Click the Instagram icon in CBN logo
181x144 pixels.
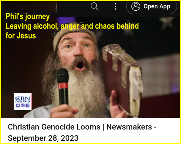point(23,105)
